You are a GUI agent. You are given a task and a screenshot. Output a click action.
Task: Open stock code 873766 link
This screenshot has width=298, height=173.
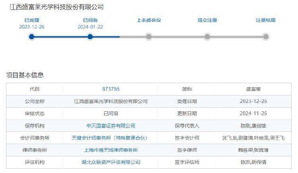tap(111, 89)
